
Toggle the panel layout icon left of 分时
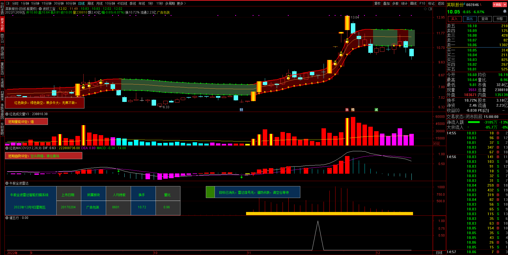click(7, 3)
